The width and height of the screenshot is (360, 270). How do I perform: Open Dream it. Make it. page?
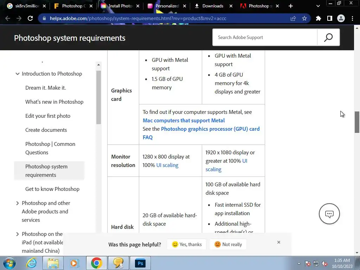(45, 88)
